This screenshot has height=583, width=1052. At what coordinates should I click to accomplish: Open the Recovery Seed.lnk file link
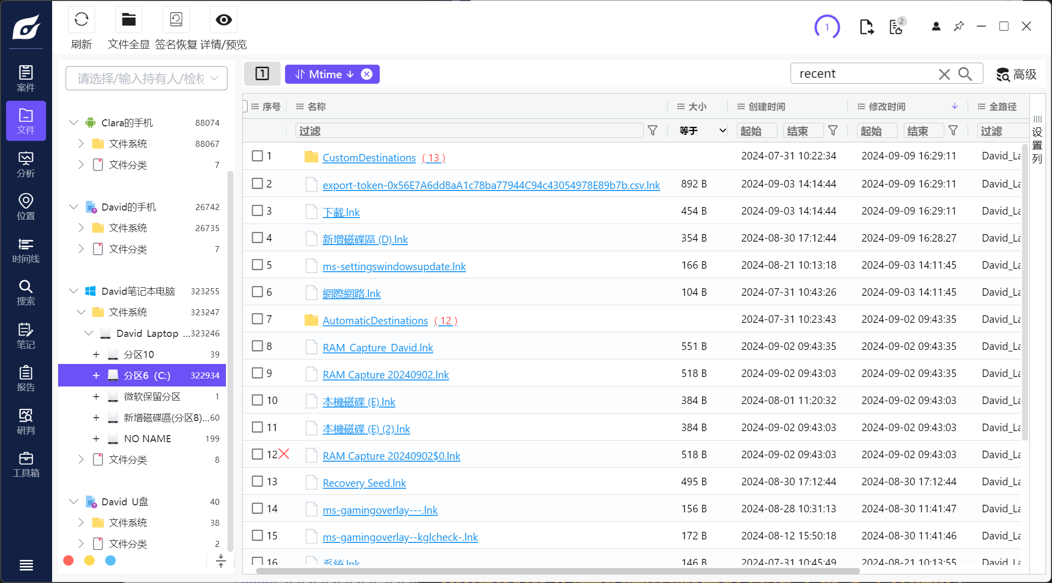pyautogui.click(x=364, y=483)
